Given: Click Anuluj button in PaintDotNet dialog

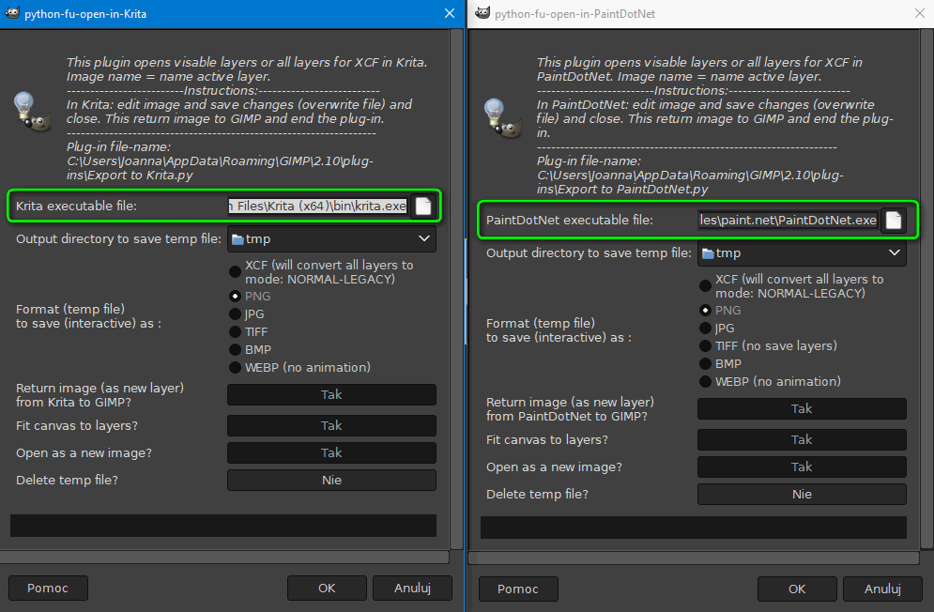Looking at the screenshot, I should (x=882, y=589).
